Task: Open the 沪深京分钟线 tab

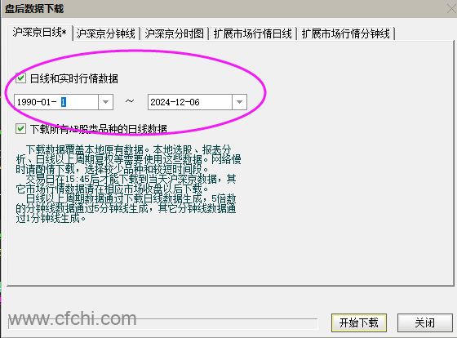Action: 106,33
